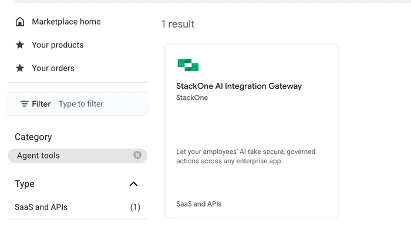Click the StackOne vendor name on card
The width and height of the screenshot is (411, 229).
[x=192, y=97]
